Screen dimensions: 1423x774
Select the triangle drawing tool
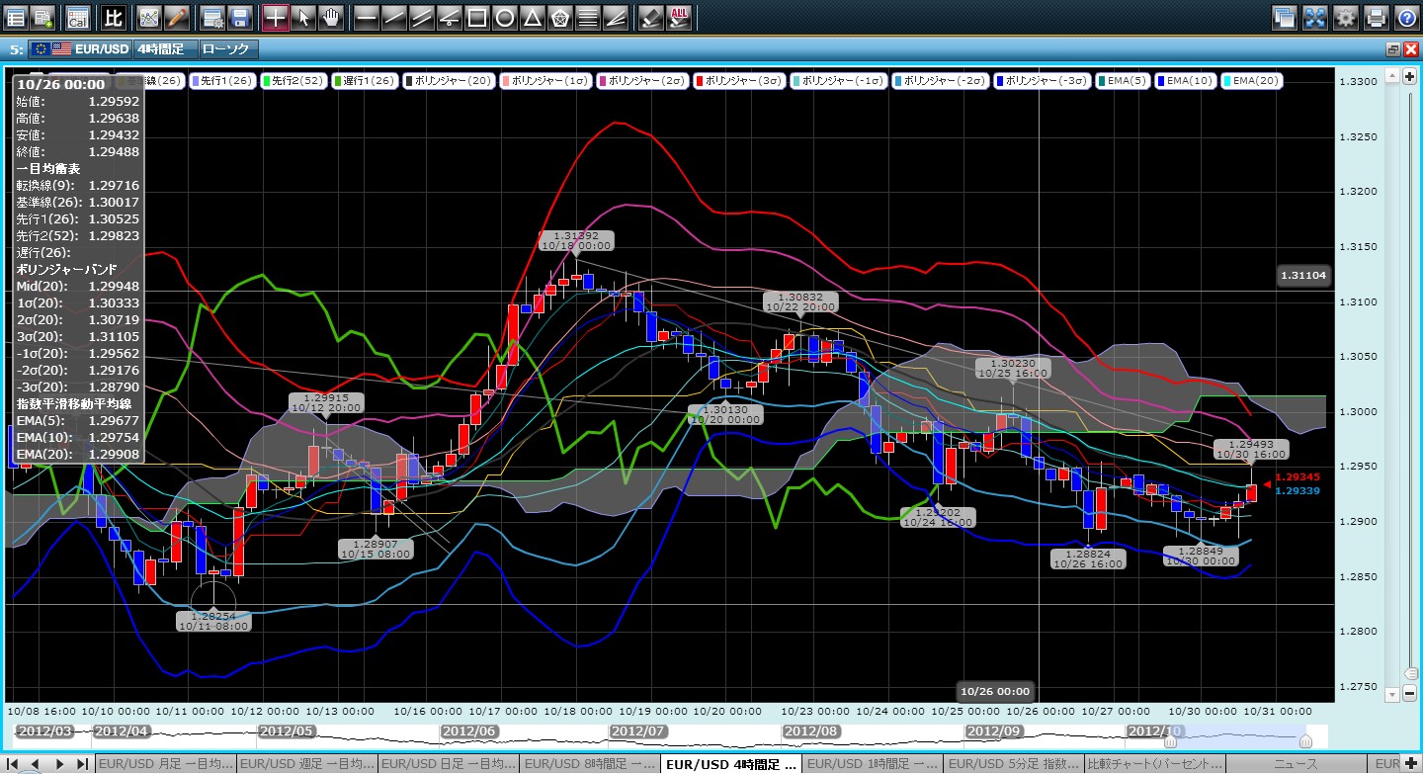532,17
